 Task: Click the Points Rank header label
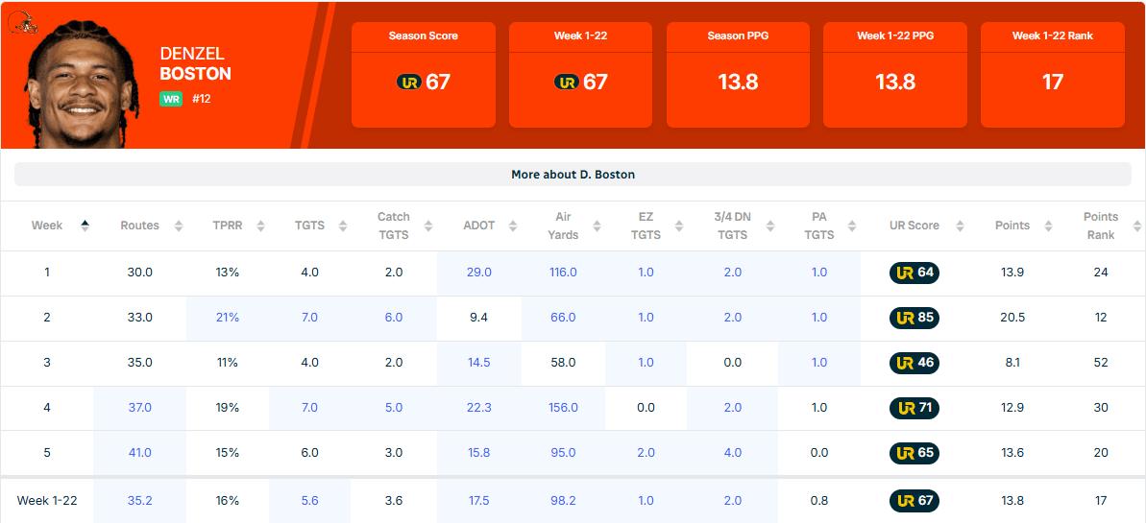click(1101, 226)
